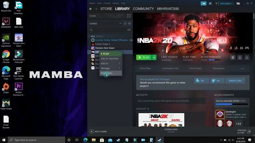The height and width of the screenshot is (143, 255).
Task: Choose PLAY in the context menu
Action: coord(111,54)
